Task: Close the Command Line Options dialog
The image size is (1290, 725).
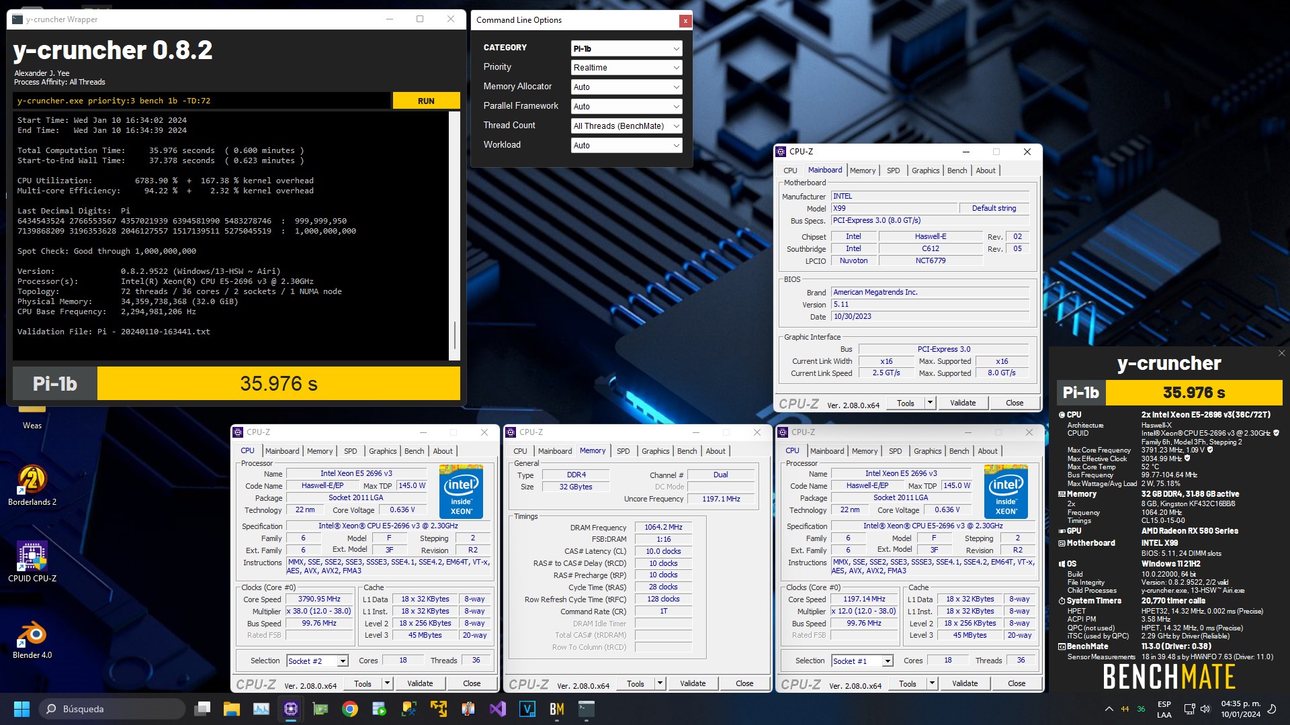Action: [x=685, y=21]
